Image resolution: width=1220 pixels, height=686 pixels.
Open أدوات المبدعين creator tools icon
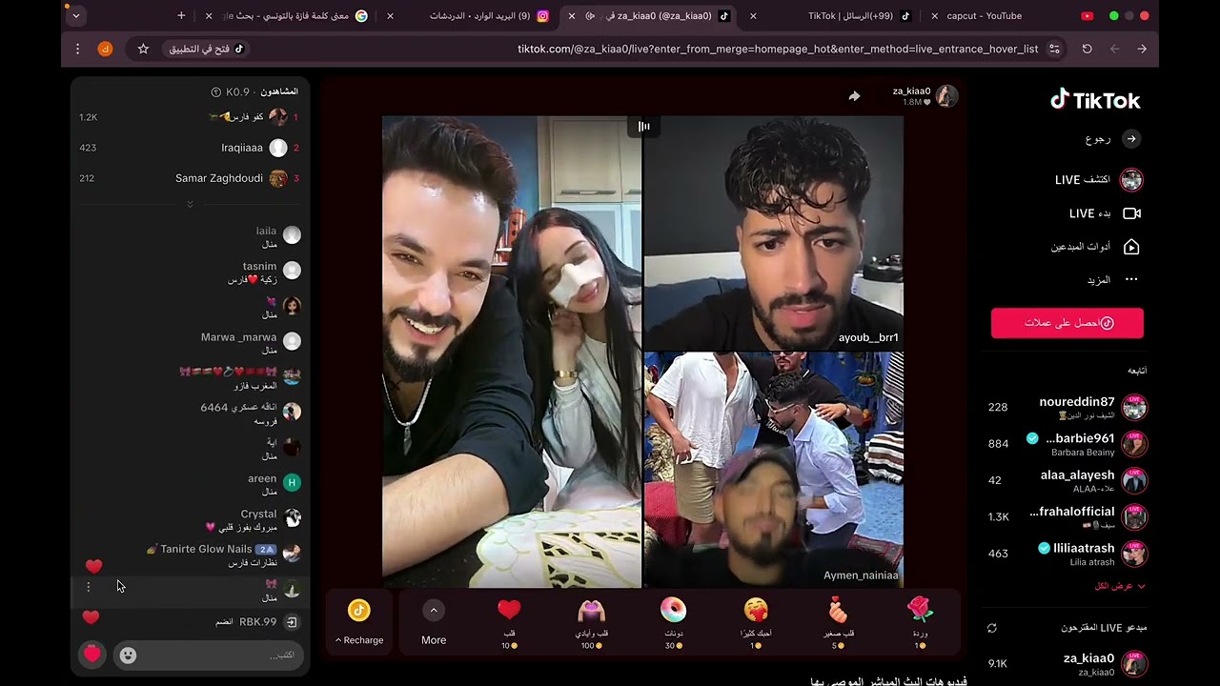[1131, 247]
